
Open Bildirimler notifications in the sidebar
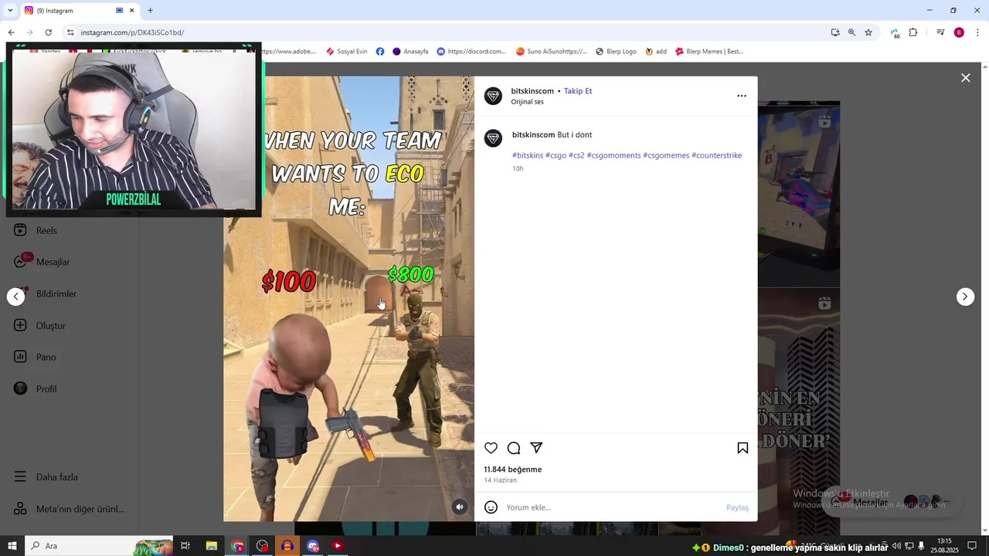pos(46,293)
